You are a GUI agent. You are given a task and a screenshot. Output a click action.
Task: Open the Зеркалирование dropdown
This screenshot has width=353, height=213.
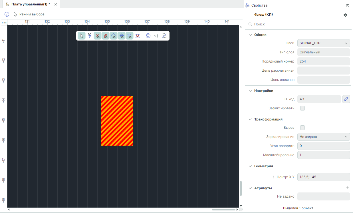(x=323, y=137)
